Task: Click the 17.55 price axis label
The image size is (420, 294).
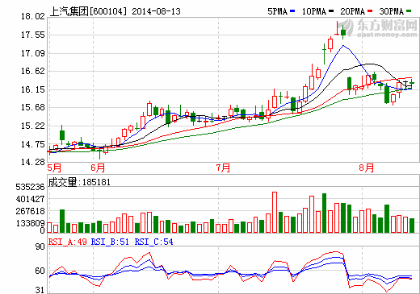Action: point(33,35)
